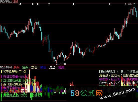The width and height of the screenshot is (138, 102).
Task: Expand the 操作解盘 notes header
Action: [x=107, y=72]
